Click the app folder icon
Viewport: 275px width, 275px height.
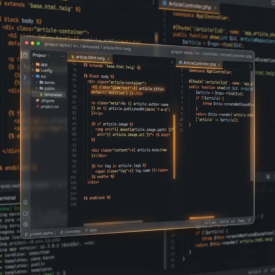38,64
